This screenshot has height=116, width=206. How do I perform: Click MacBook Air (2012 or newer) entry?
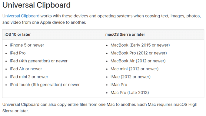(138, 61)
